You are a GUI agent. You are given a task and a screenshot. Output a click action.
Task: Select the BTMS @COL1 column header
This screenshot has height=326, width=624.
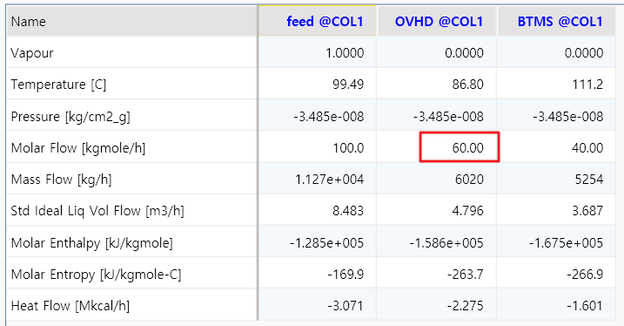[x=556, y=21]
